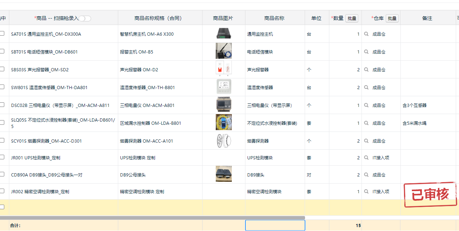The width and height of the screenshot is (459, 231).
Task: Click the 商品名称规格（合同） column header
Action: [160, 18]
